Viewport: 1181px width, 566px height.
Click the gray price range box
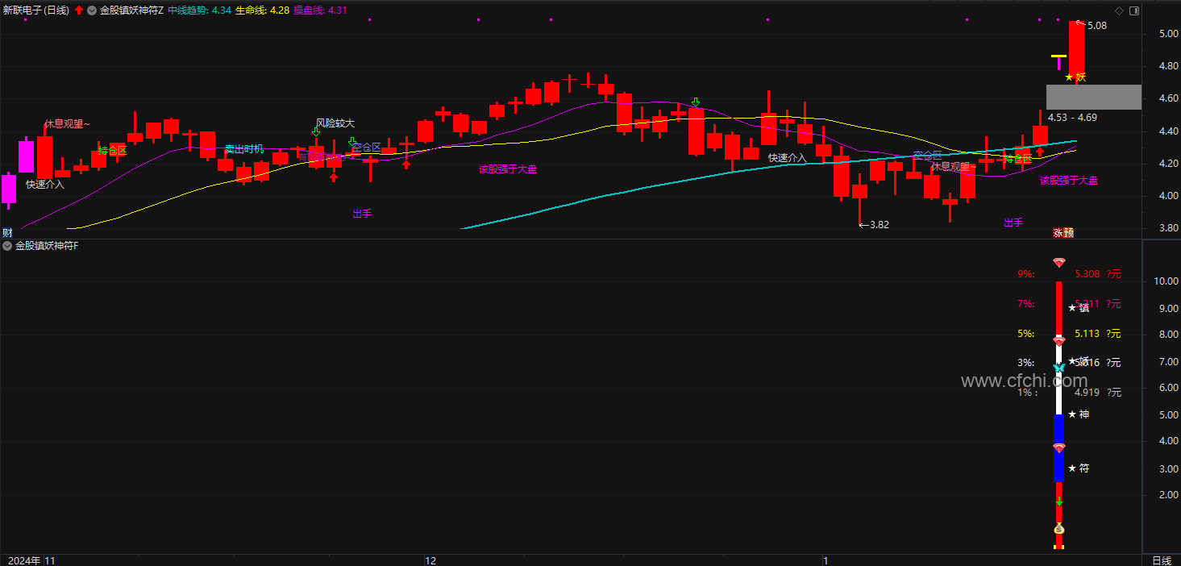[x=1094, y=97]
